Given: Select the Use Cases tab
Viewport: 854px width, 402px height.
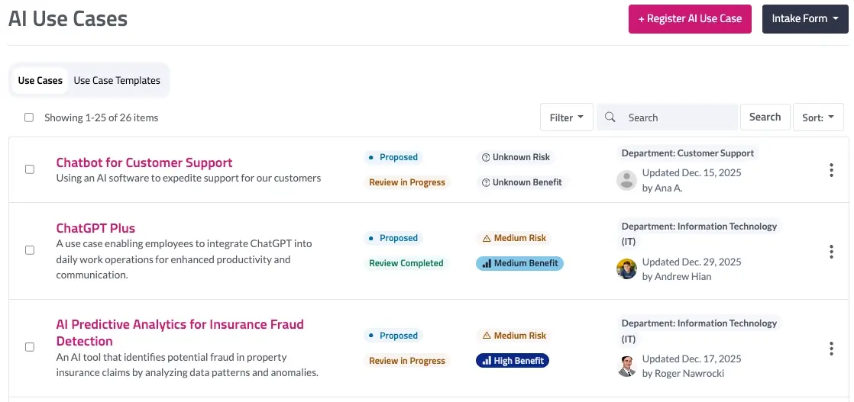Looking at the screenshot, I should [x=40, y=81].
